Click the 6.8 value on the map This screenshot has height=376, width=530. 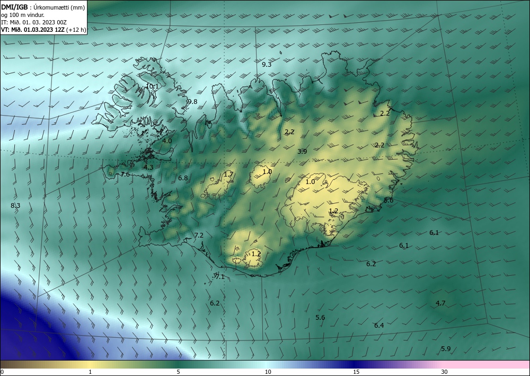(183, 178)
